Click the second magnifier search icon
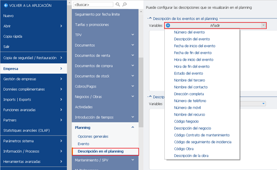The width and height of the screenshot is (277, 170). click(125, 4)
